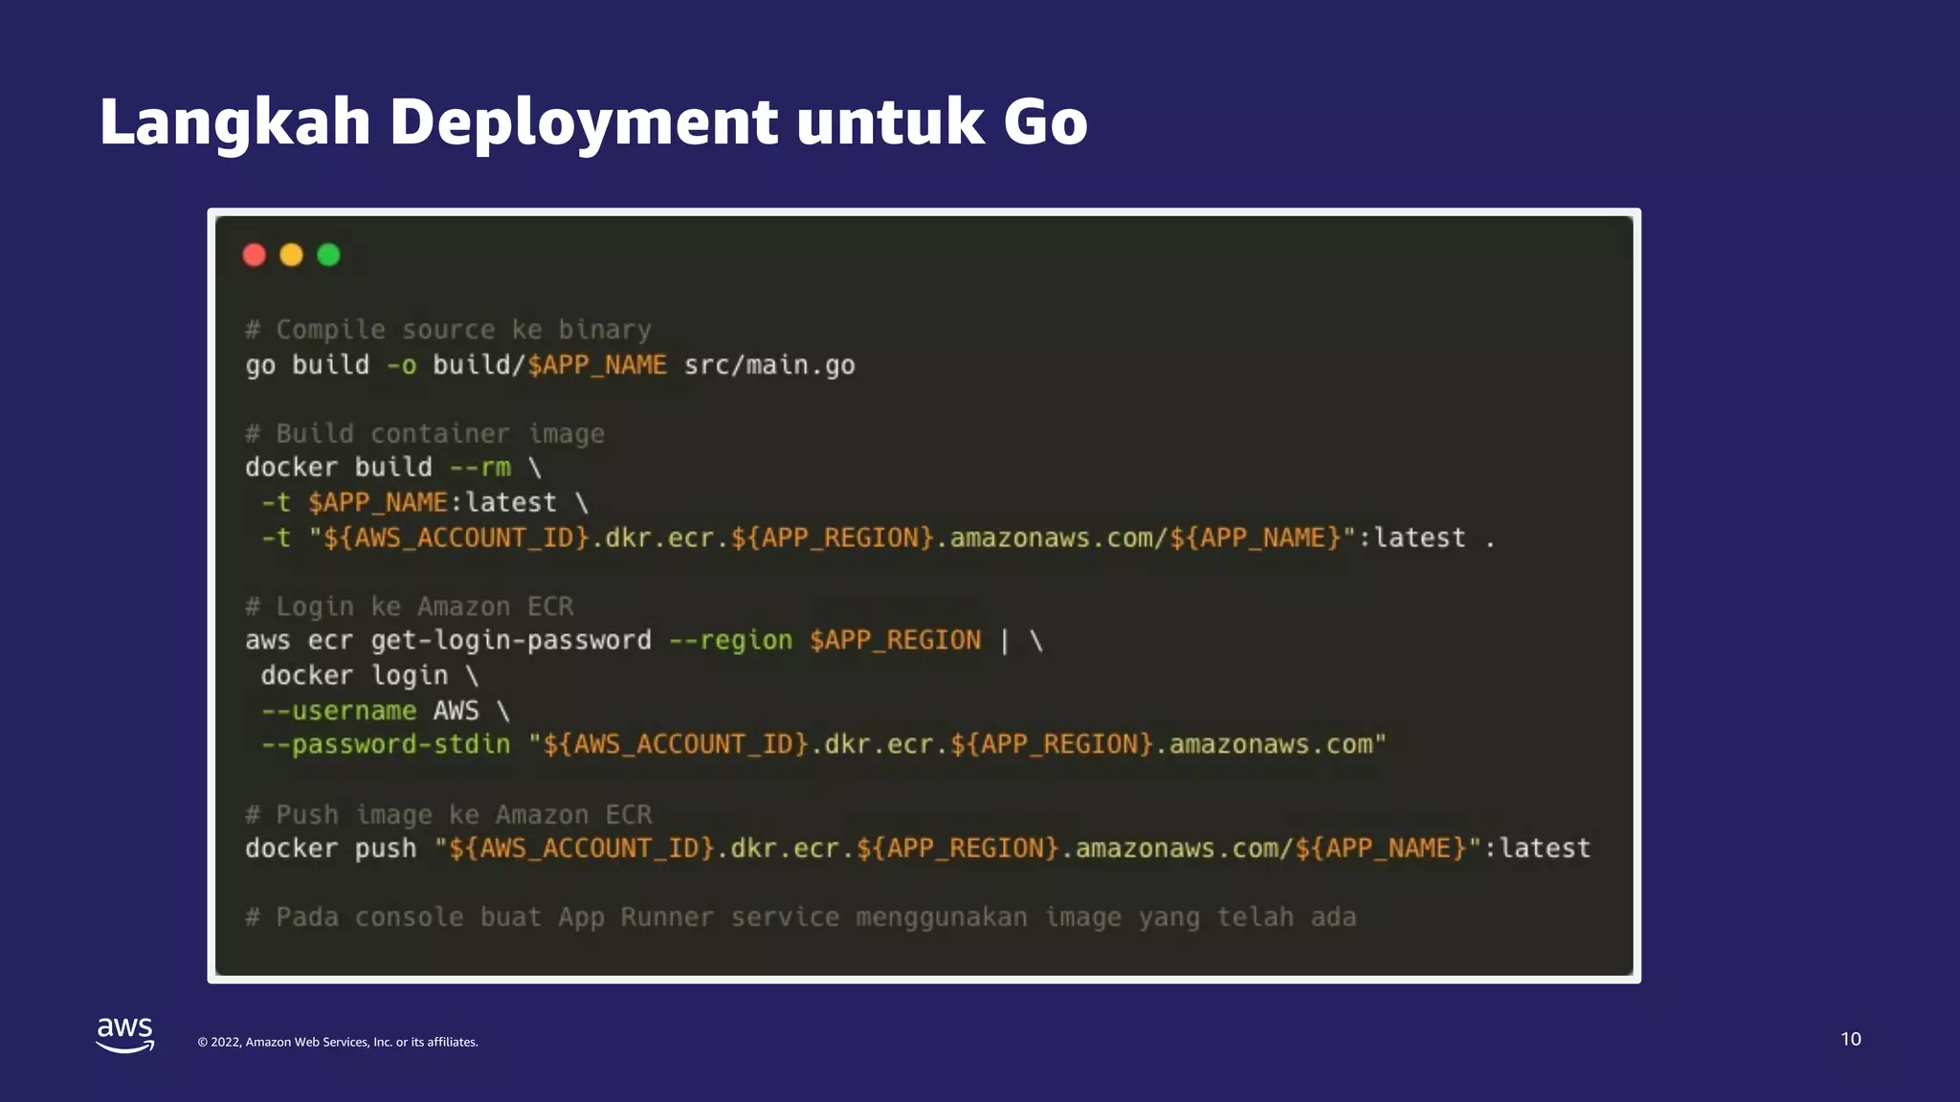Screen dimensions: 1960x1102
Task: Click the line 'go build -o build/$APP_NAME src/main.go'
Action: tap(550, 365)
